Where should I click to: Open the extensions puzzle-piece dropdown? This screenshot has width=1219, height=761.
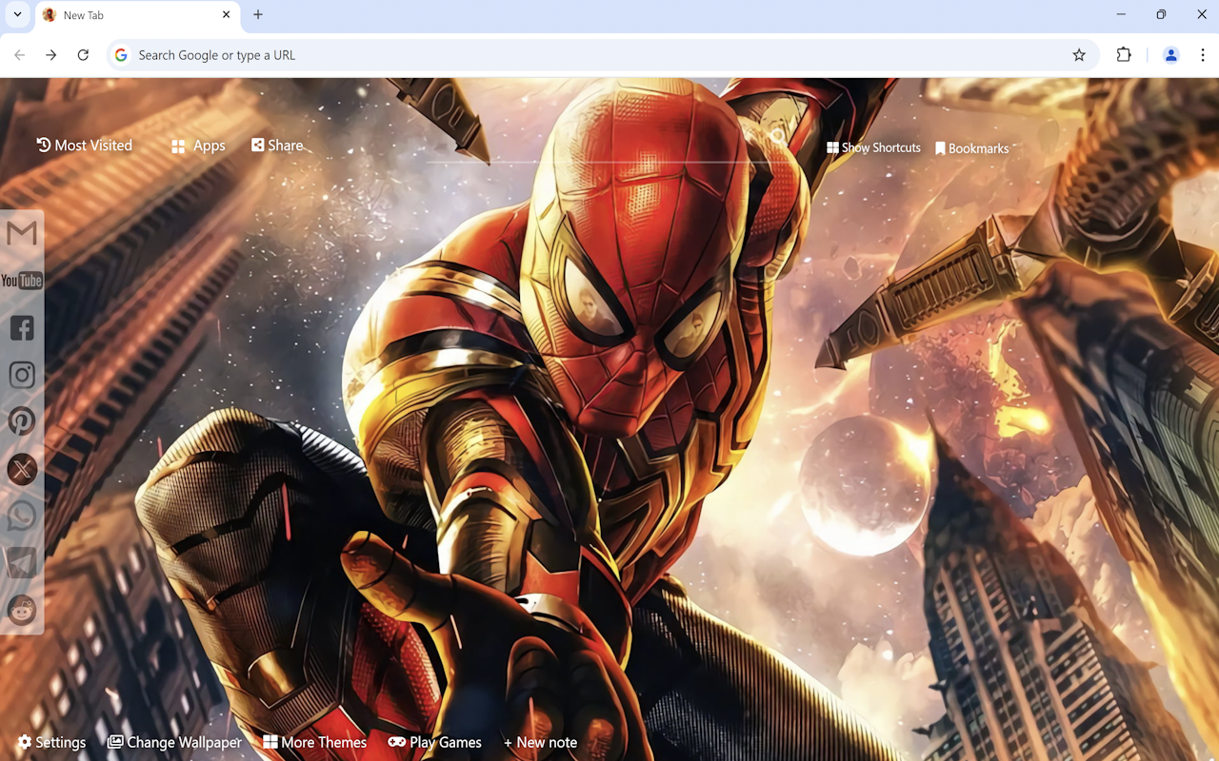pyautogui.click(x=1124, y=54)
